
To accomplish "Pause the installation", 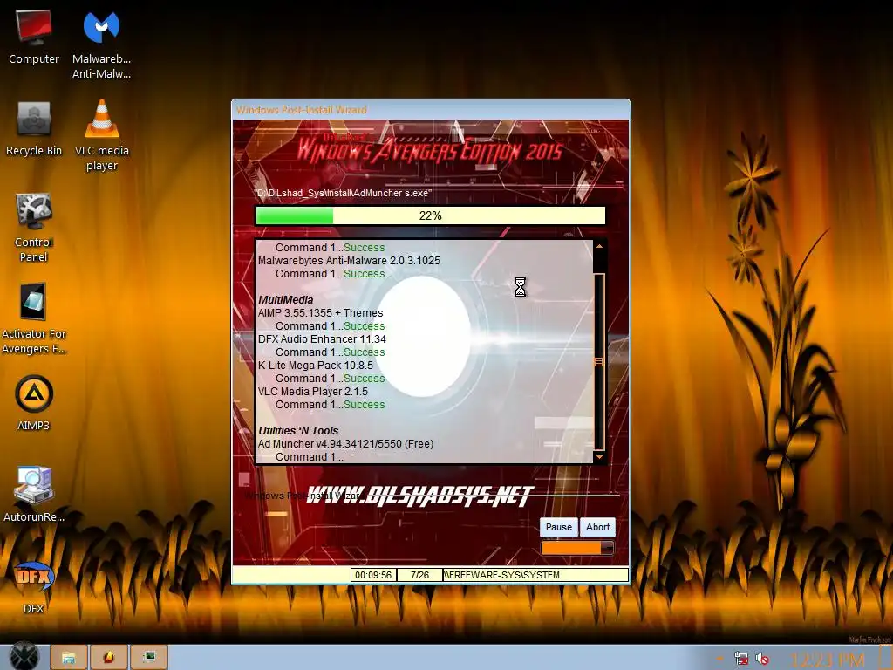I will click(559, 527).
